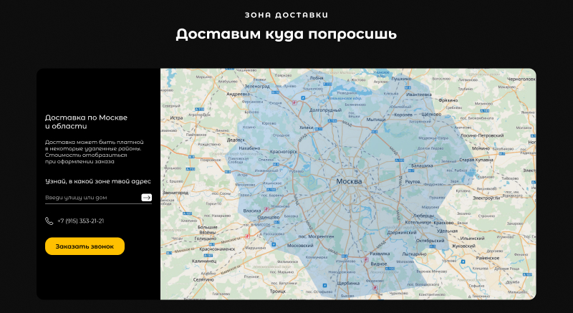Click 'Пушкино' label on the map
Viewport: 573px width, 313px height.
pos(401,79)
